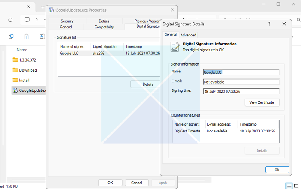The height and width of the screenshot is (189, 301).
Task: Open the Security tab
Action: tap(67, 21)
